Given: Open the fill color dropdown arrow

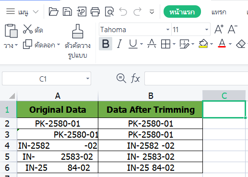Looking at the screenshot, I should tap(212, 44).
